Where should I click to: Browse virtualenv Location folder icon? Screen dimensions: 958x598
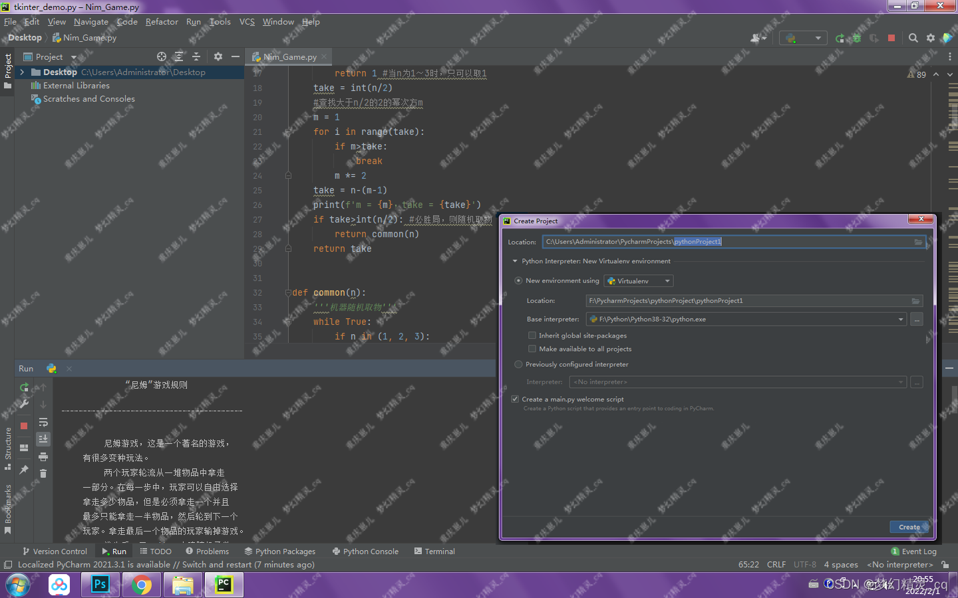(x=916, y=301)
